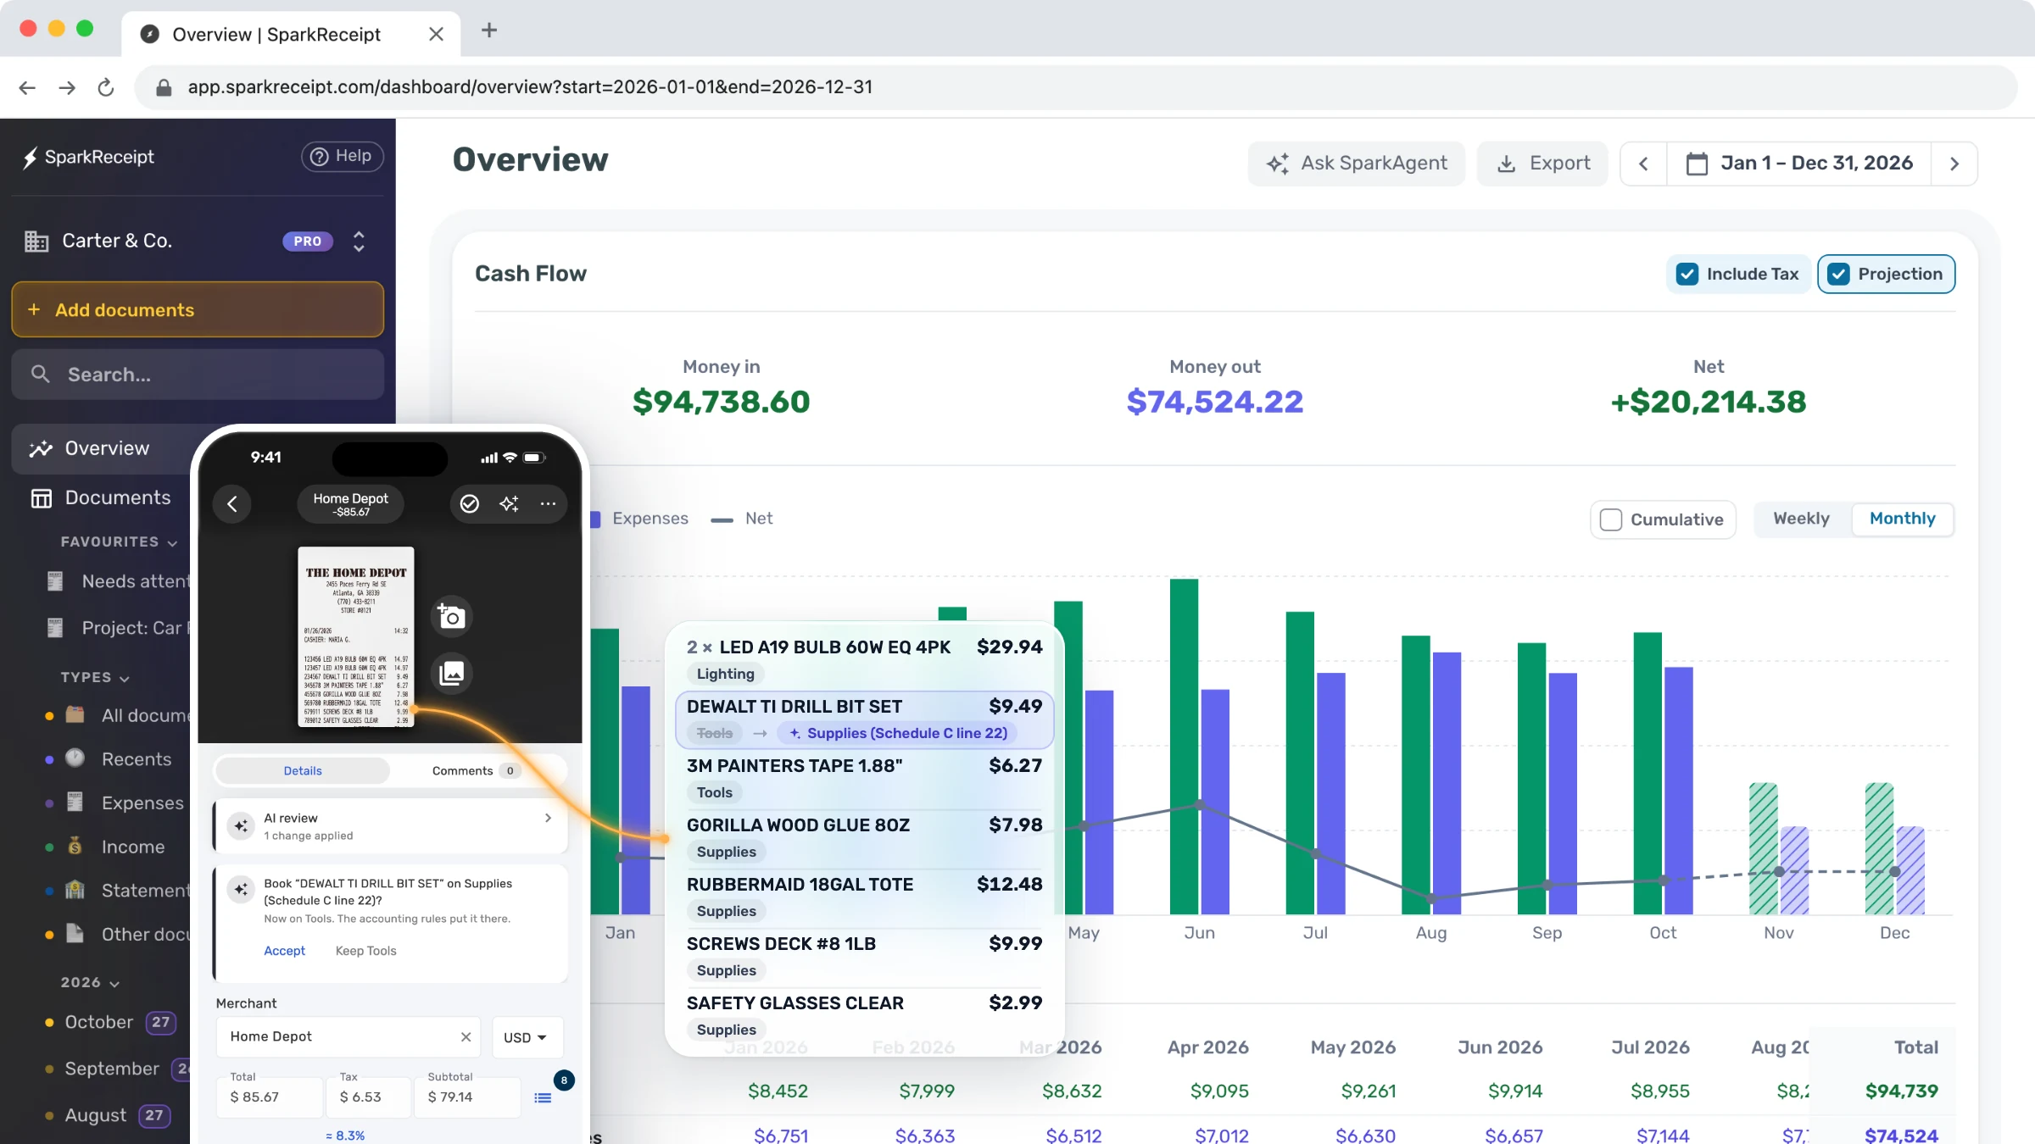Click Keep Tools link
The width and height of the screenshot is (2035, 1144).
[365, 951]
